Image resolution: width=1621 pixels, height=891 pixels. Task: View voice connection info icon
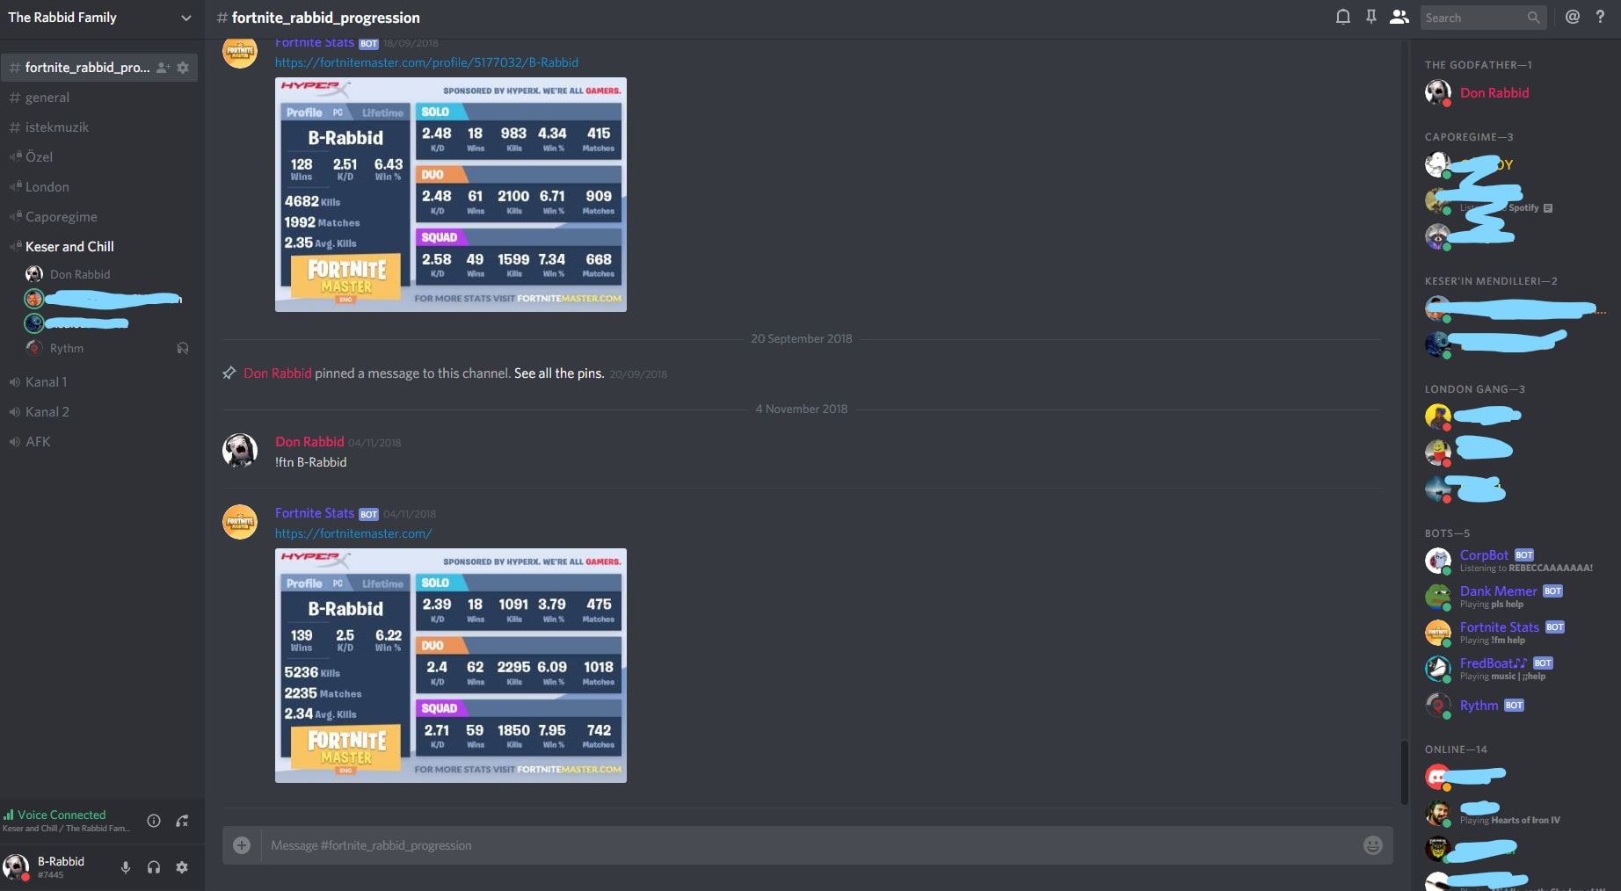click(x=153, y=821)
